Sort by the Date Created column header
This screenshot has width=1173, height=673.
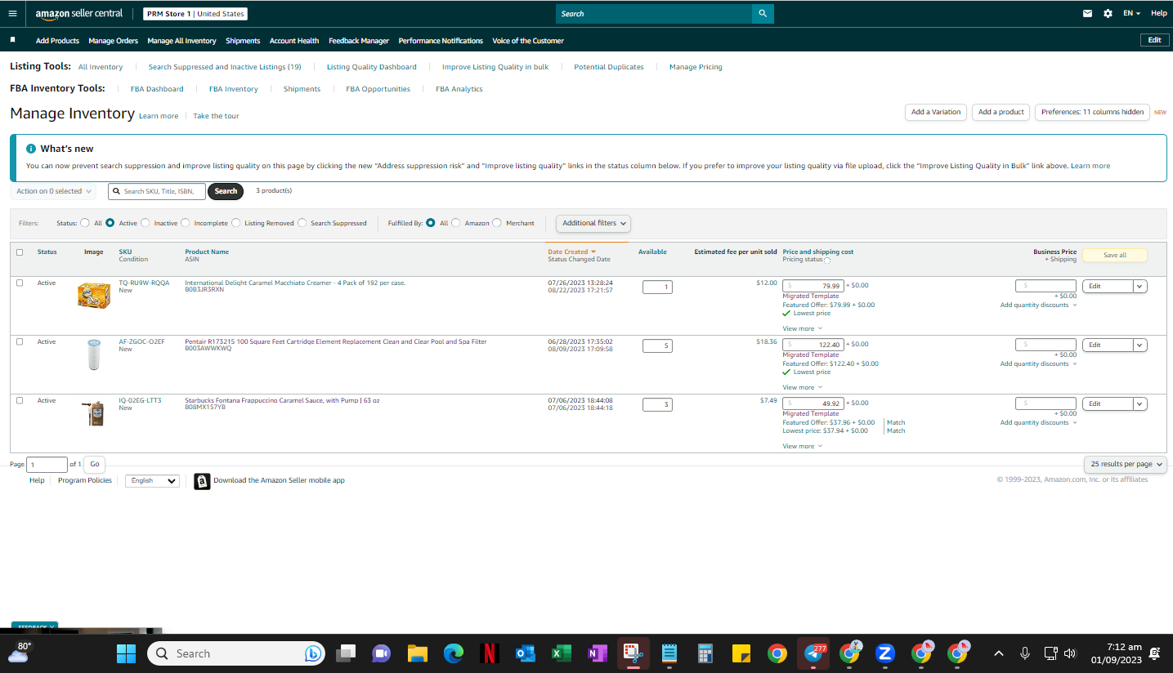click(x=571, y=252)
